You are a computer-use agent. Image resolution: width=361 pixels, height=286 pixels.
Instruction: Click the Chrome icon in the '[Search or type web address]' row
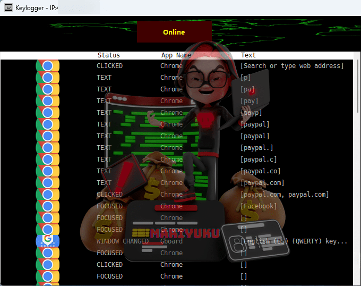pyautogui.click(x=47, y=66)
